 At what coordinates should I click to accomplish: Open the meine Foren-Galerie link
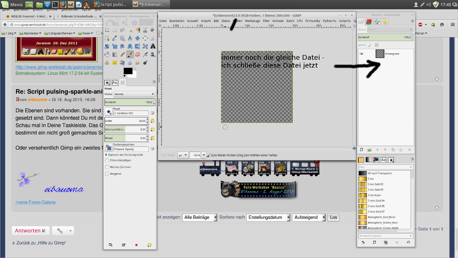[x=36, y=202]
